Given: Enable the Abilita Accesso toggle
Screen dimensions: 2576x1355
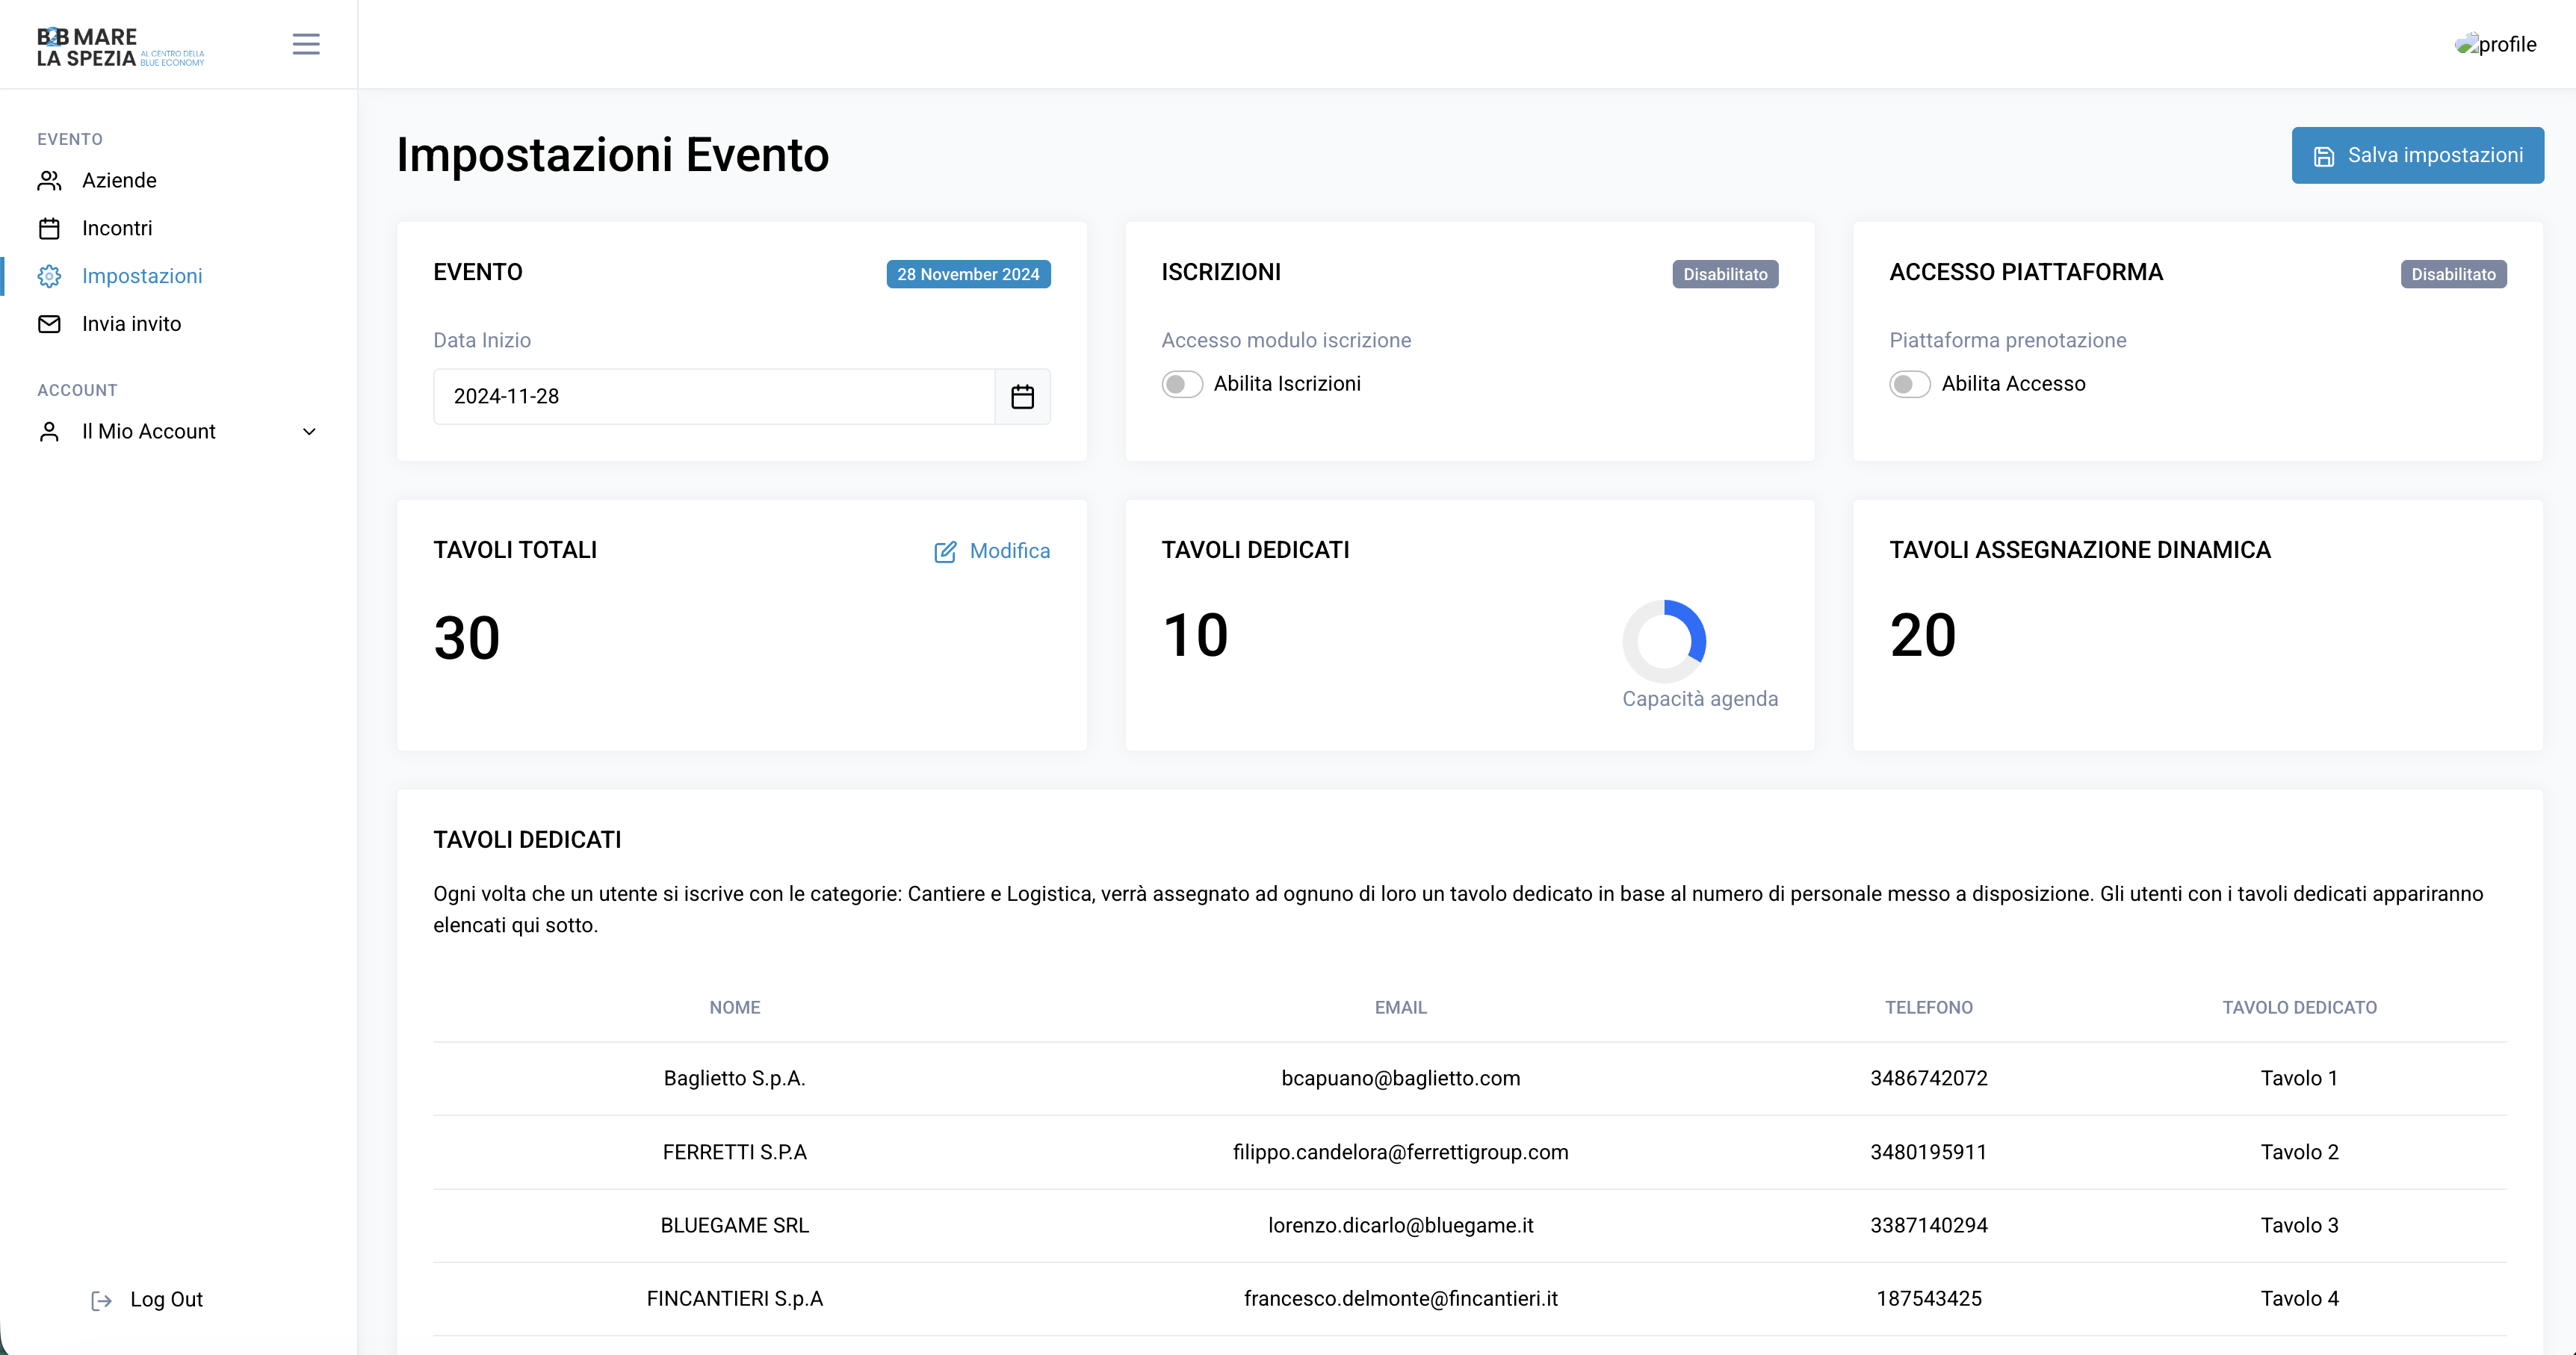Looking at the screenshot, I should coord(1909,384).
